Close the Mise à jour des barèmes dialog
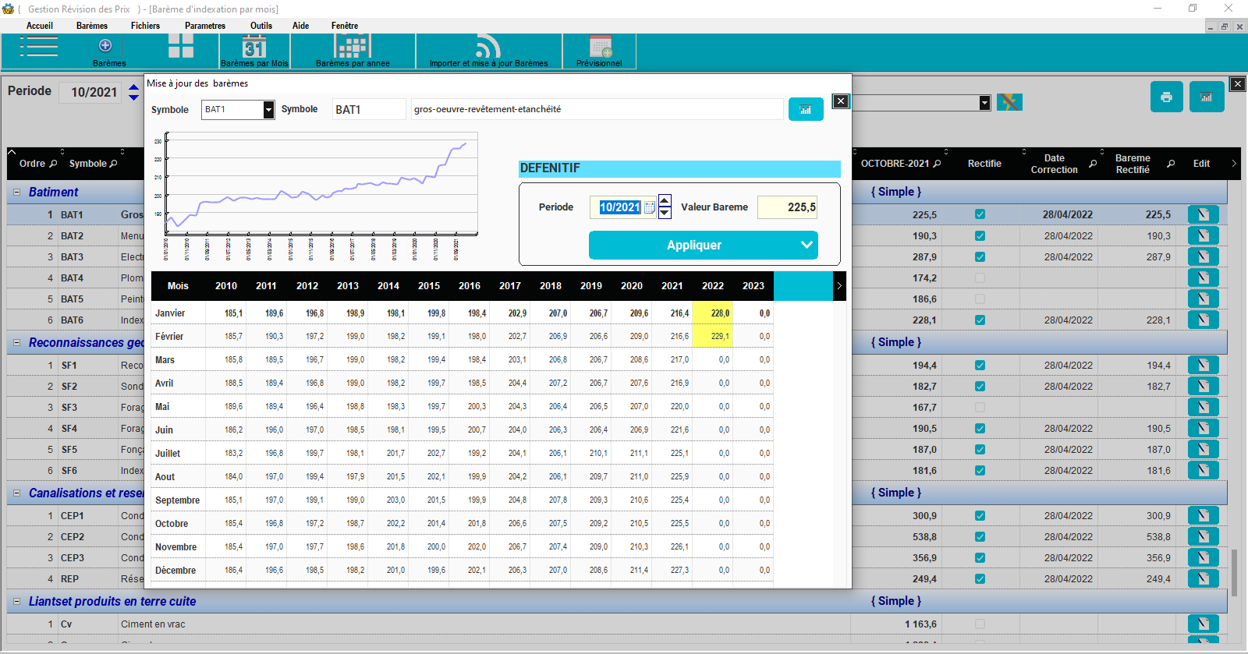The width and height of the screenshot is (1248, 654). click(x=840, y=101)
